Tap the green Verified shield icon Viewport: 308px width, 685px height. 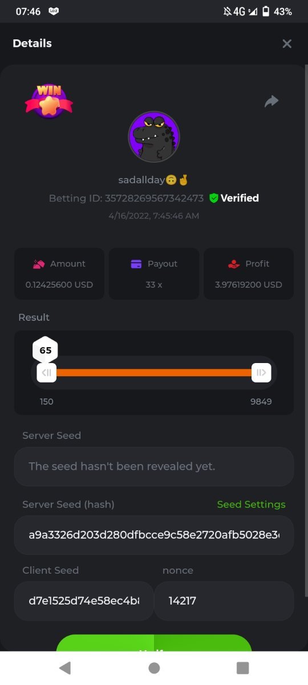(214, 198)
